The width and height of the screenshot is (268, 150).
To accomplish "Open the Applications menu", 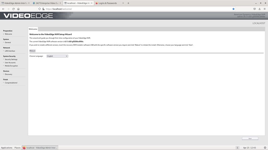I will pyautogui.click(x=7, y=148).
